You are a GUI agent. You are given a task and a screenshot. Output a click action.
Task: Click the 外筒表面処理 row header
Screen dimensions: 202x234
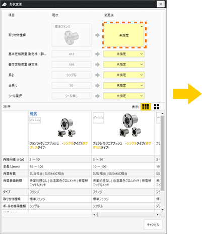click(15, 183)
